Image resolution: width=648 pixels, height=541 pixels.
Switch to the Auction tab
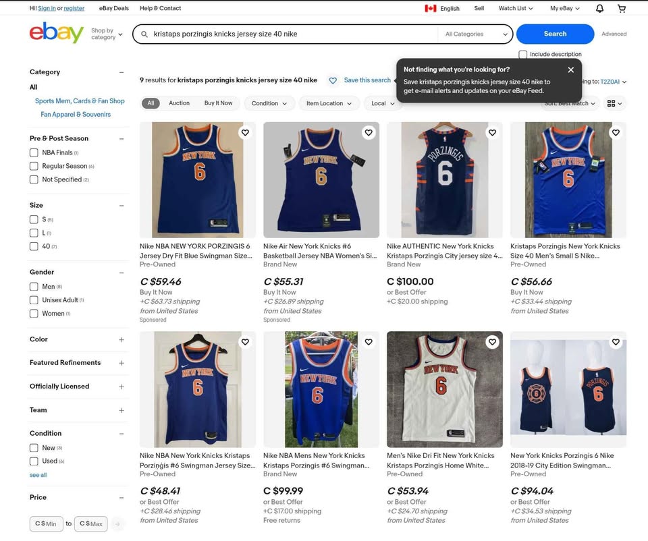(179, 103)
